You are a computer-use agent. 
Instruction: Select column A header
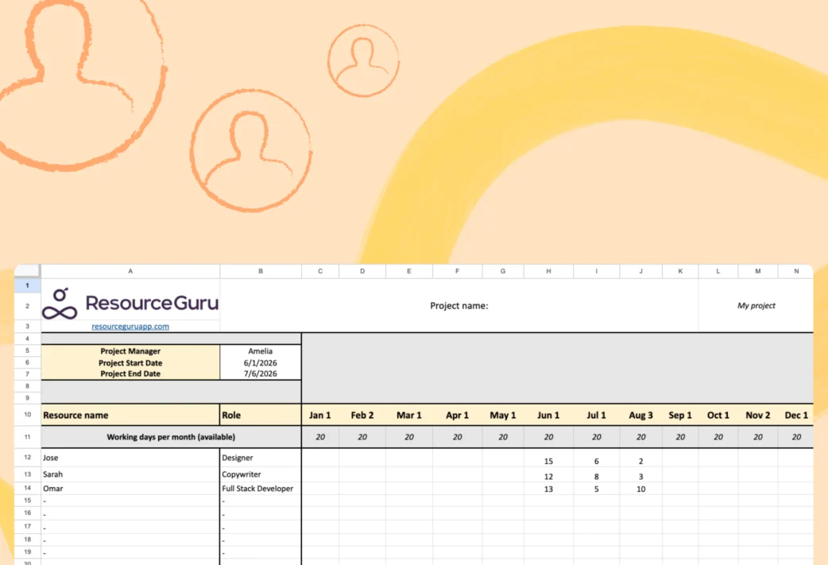point(130,271)
